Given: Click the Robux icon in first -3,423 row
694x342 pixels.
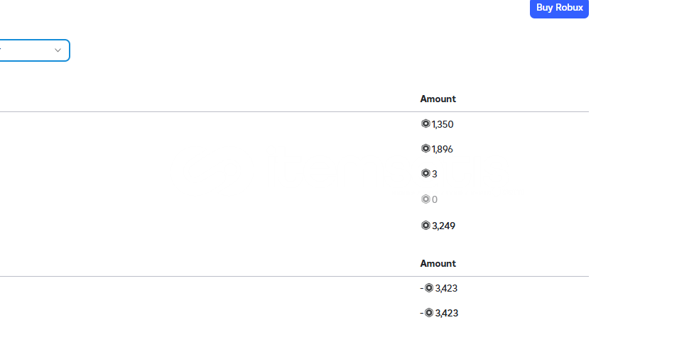Looking at the screenshot, I should [x=429, y=288].
